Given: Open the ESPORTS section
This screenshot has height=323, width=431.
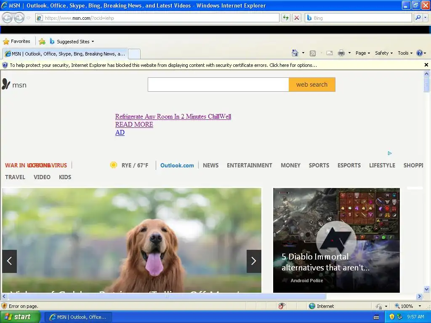Looking at the screenshot, I should [x=349, y=165].
